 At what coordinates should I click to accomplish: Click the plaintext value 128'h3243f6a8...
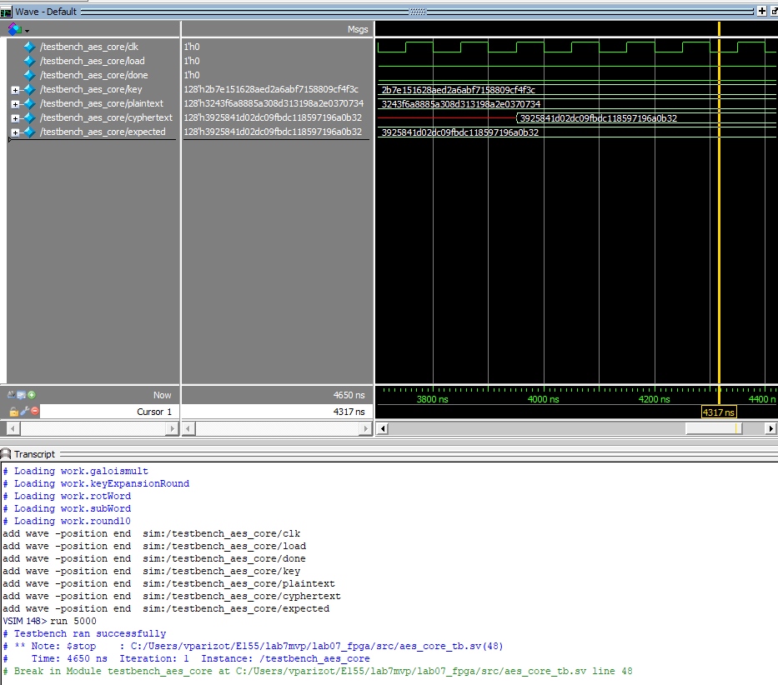point(274,103)
